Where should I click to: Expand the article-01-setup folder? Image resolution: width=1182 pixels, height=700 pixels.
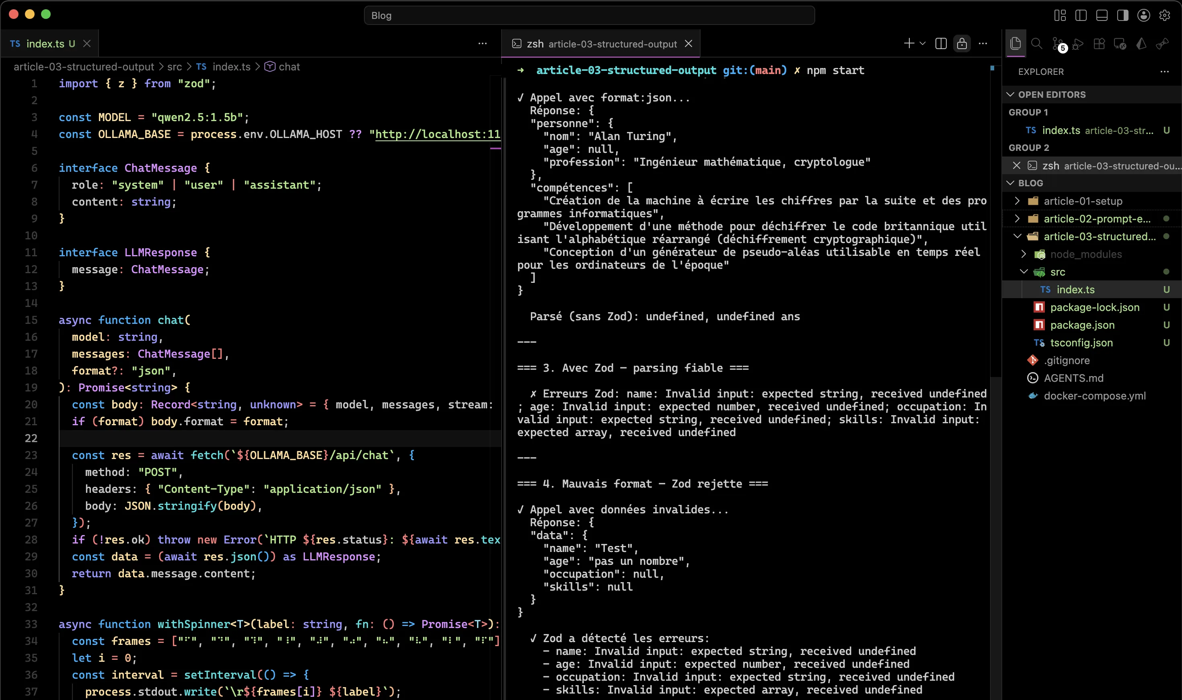point(1017,201)
